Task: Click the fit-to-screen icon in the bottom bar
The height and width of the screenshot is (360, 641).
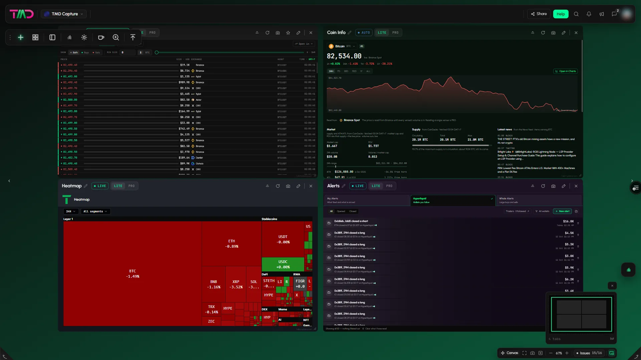Action: 524,353
